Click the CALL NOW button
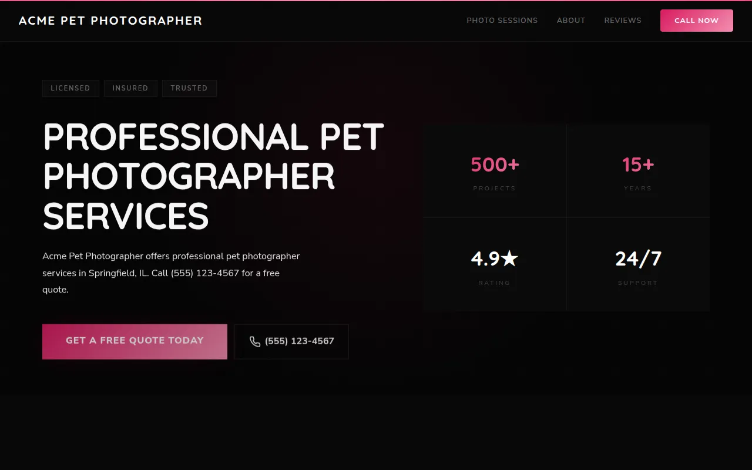 [x=696, y=20]
